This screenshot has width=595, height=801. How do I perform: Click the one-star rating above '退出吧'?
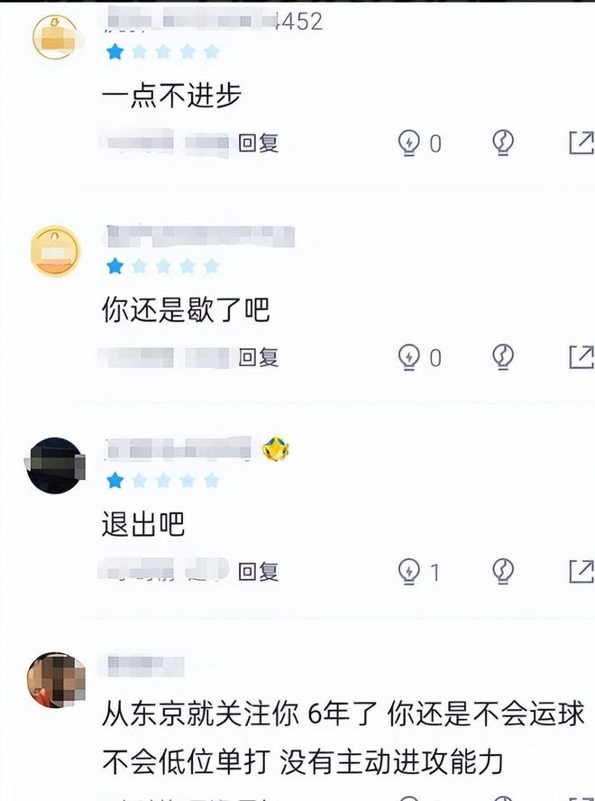(163, 481)
